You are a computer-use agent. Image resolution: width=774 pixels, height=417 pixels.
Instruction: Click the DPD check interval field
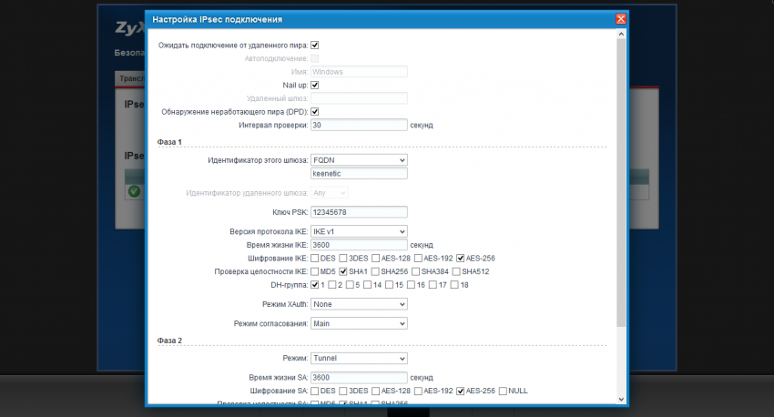359,125
